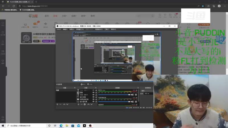The height and width of the screenshot is (128, 228).
Task: Remove the selected source with minus button
Action: (82, 104)
